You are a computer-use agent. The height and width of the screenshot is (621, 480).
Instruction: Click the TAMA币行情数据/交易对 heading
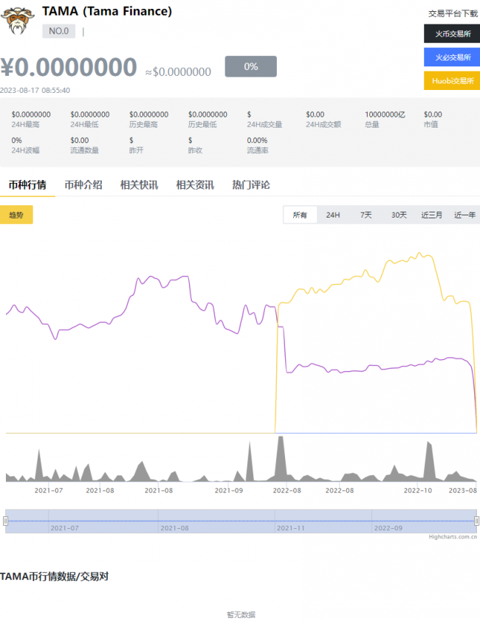[x=55, y=576]
